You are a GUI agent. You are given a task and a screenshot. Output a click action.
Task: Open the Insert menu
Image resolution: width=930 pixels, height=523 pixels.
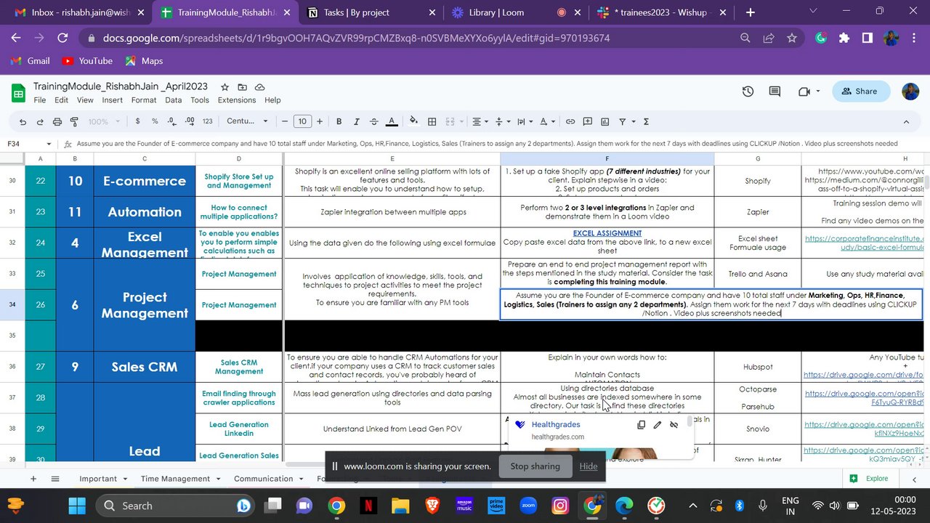[112, 100]
